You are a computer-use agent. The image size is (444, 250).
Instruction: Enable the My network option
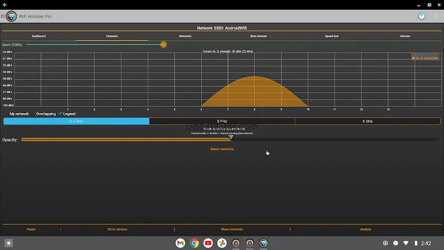point(19,114)
